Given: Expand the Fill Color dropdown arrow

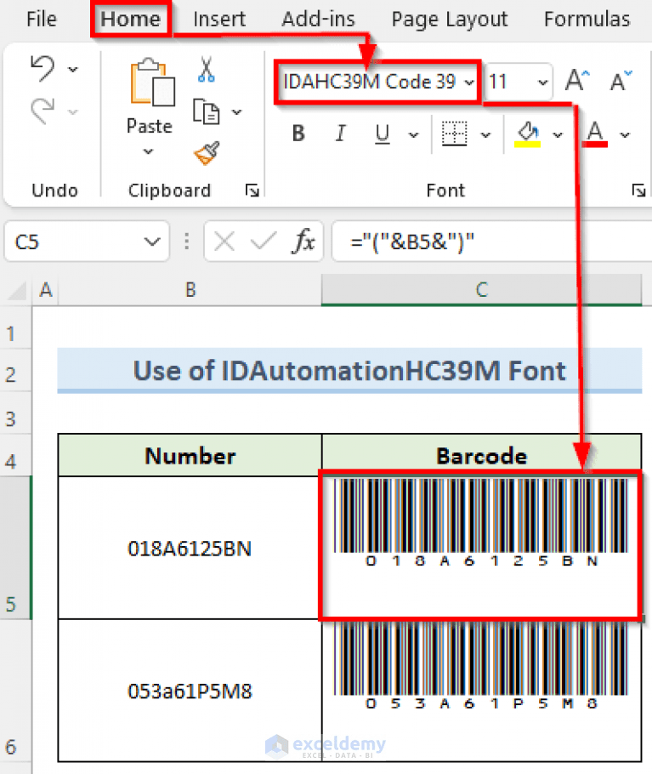Looking at the screenshot, I should (x=558, y=134).
